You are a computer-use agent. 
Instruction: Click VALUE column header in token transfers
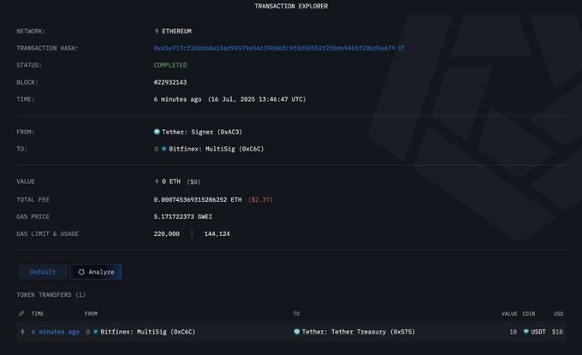point(509,314)
